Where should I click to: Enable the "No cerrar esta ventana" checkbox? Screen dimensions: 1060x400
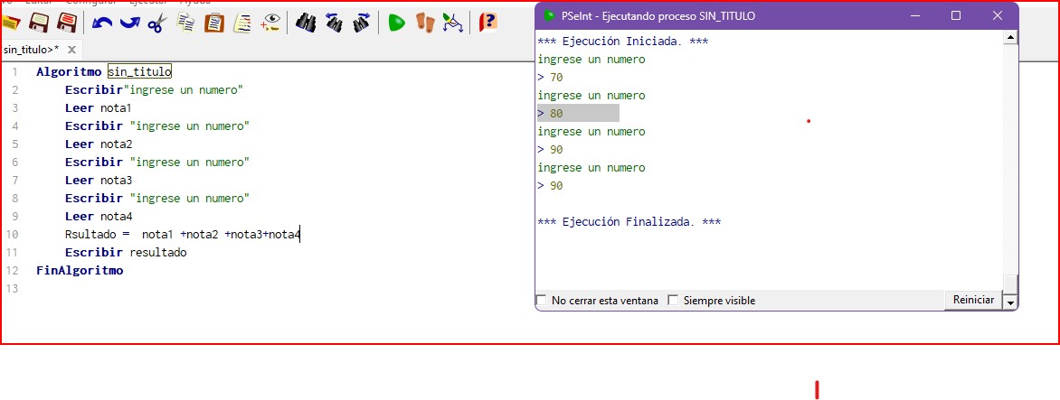[542, 301]
